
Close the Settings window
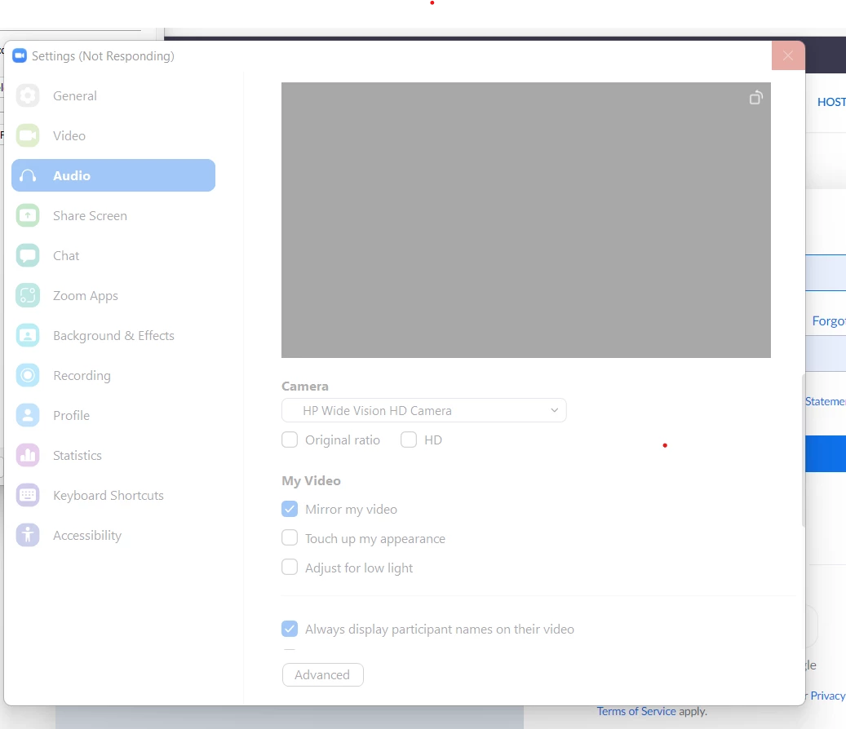tap(788, 55)
